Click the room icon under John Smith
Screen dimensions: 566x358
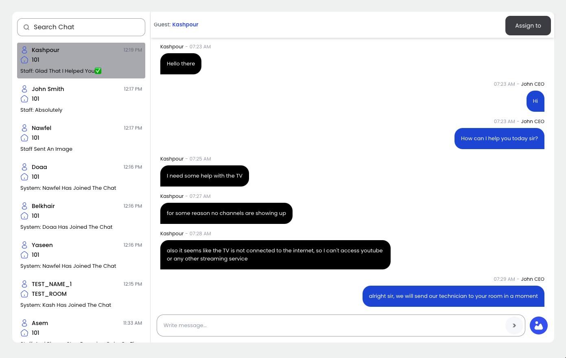point(24,99)
